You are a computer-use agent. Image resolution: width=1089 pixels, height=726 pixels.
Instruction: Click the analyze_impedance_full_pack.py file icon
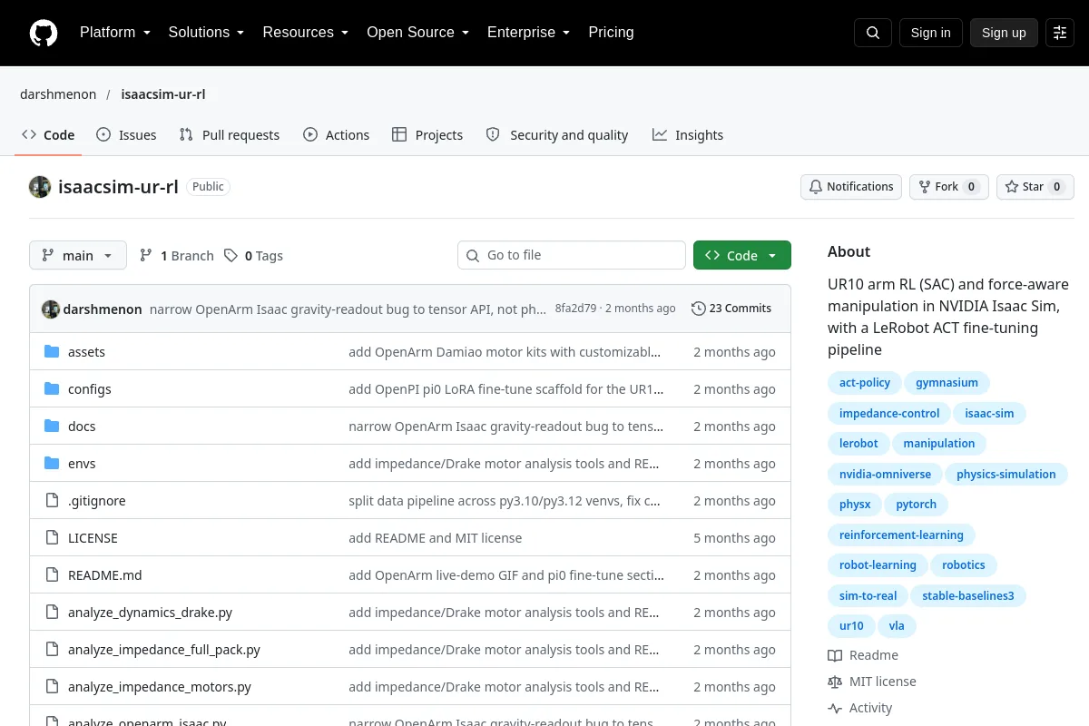[x=52, y=650]
